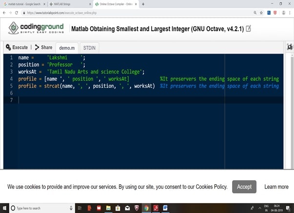Open File Explorer from the taskbar

coord(108,208)
